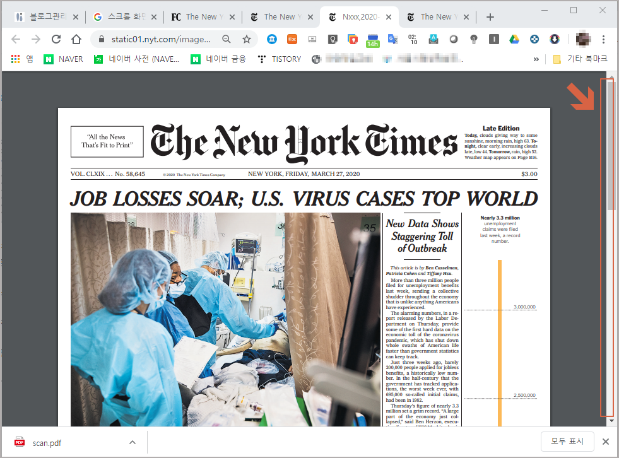Click The New York Times masthead
619x458 pixels.
(304, 143)
